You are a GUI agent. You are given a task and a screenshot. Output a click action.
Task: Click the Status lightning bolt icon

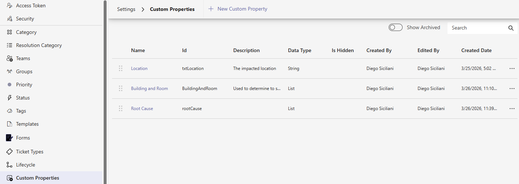pyautogui.click(x=9, y=98)
